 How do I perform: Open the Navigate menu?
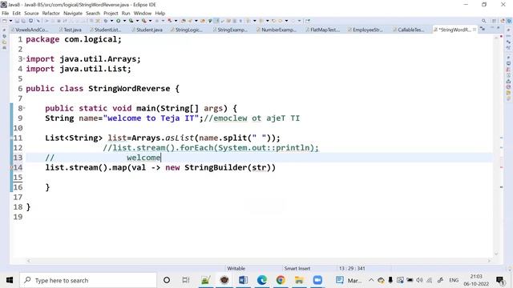click(73, 14)
